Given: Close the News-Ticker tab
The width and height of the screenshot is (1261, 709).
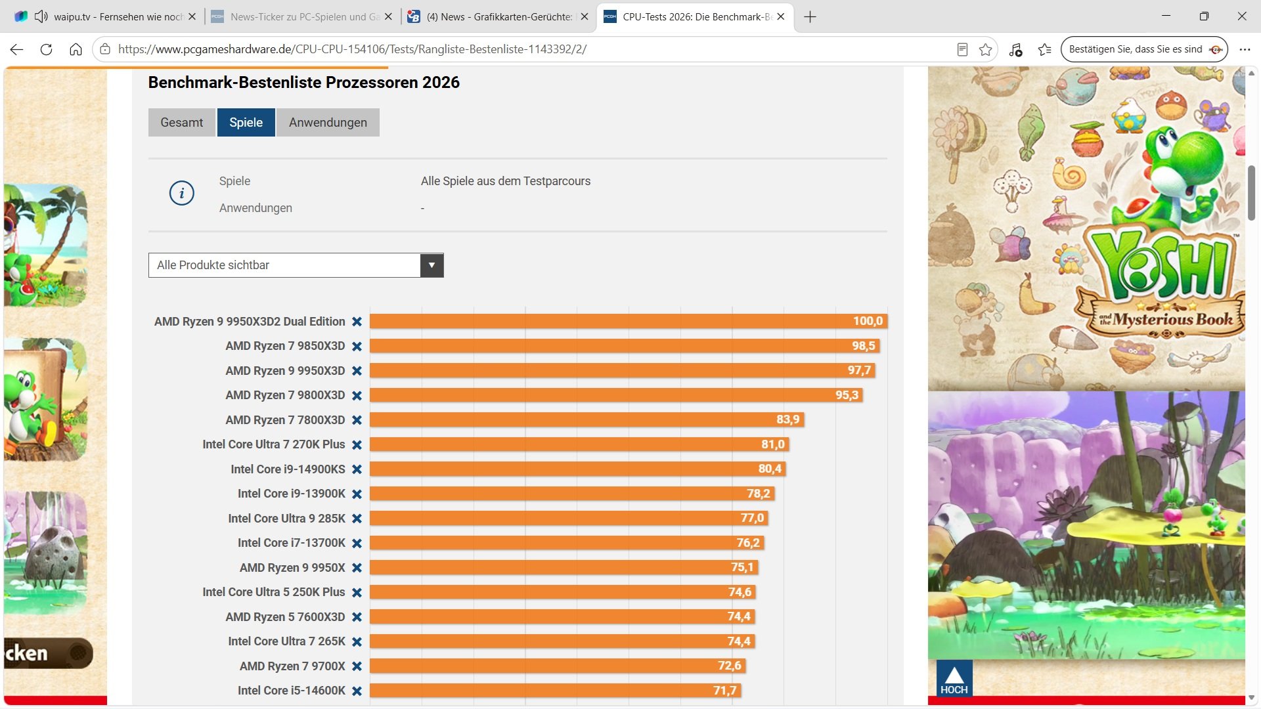Looking at the screenshot, I should tap(388, 16).
